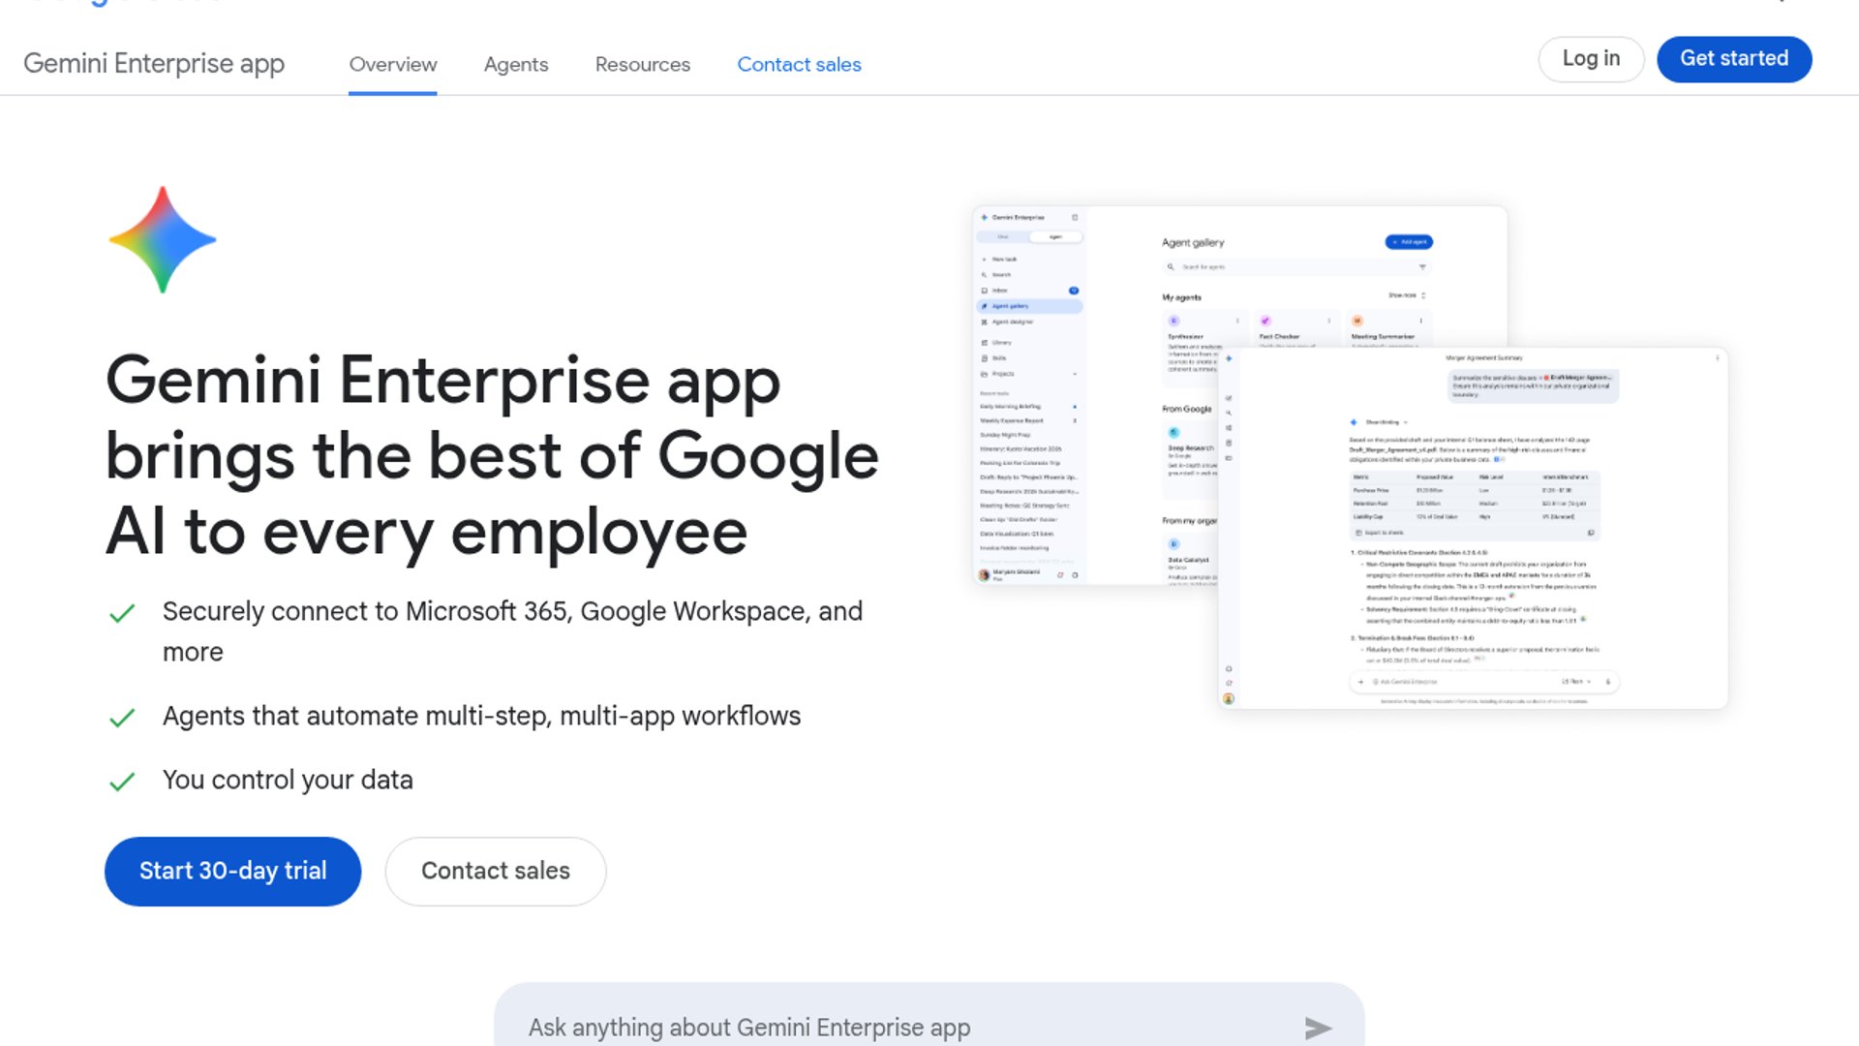The image size is (1859, 1046).
Task: Click the Gemini Enterprise app title link
Action: click(x=154, y=64)
